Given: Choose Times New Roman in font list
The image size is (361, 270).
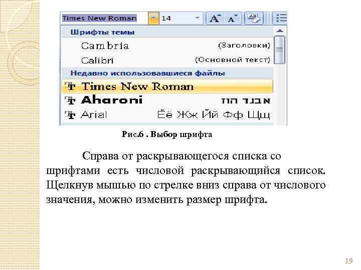Looking at the screenshot, I should point(167,86).
